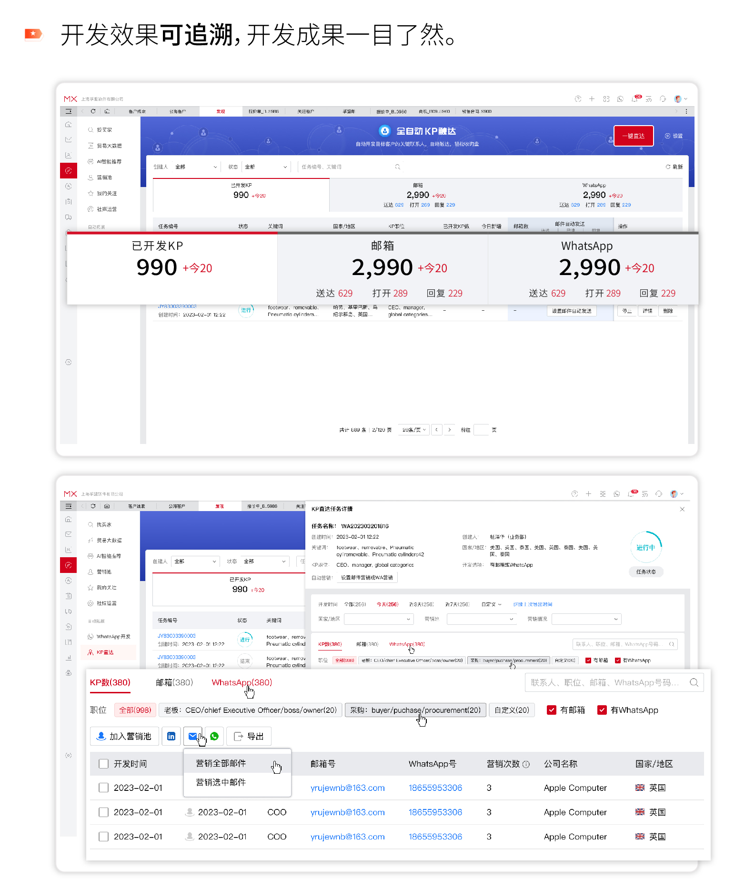
Task: Click the info icon beside 营销次数
Action: click(526, 764)
